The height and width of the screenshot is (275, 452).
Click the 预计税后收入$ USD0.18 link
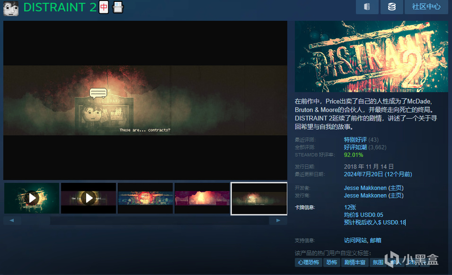tap(375, 223)
